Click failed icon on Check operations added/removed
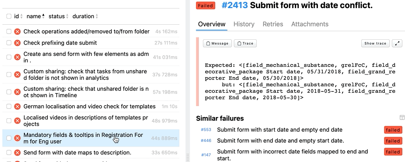405x162 pixels. 17,32
